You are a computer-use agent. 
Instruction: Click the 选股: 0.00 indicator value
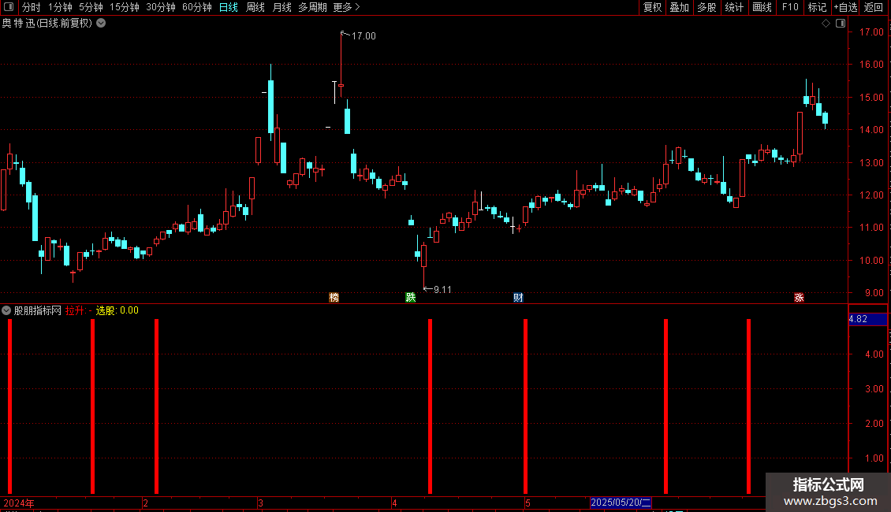tap(117, 310)
